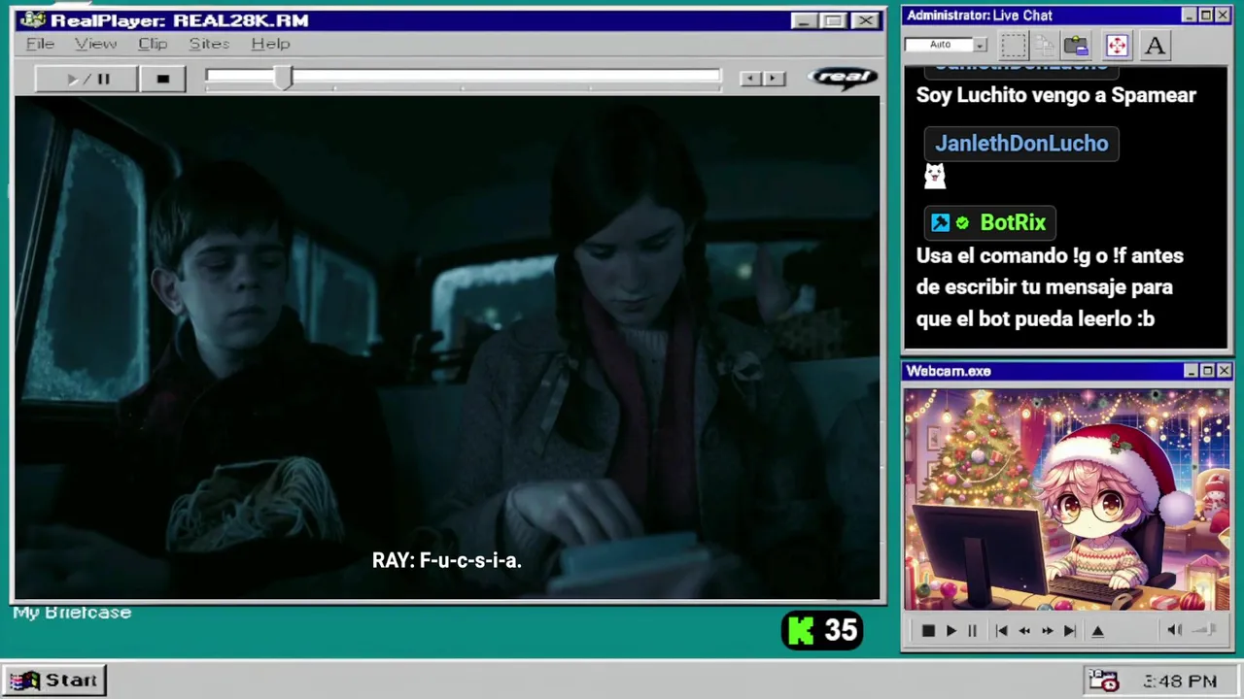
Task: Click the task scheduler tray icon
Action: [x=1103, y=681]
